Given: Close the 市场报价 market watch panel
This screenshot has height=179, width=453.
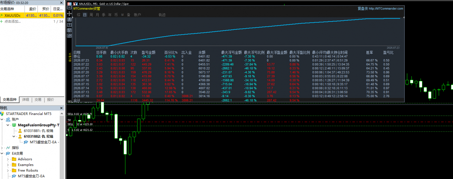Looking at the screenshot, I should 61,3.
